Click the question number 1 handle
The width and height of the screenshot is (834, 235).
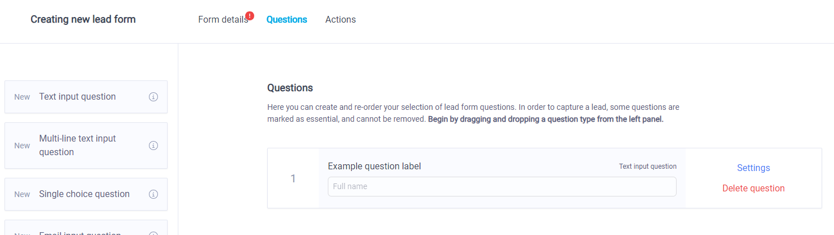293,179
